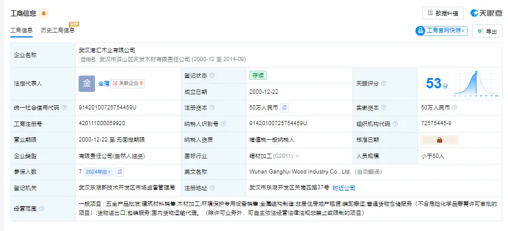This screenshot has height=231, width=508.
Task: Click the 数据纠错 button
Action: (443, 13)
